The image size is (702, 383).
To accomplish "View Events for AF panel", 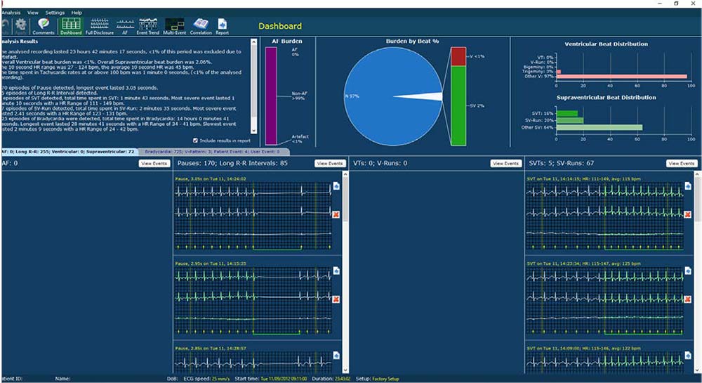I will pos(154,164).
